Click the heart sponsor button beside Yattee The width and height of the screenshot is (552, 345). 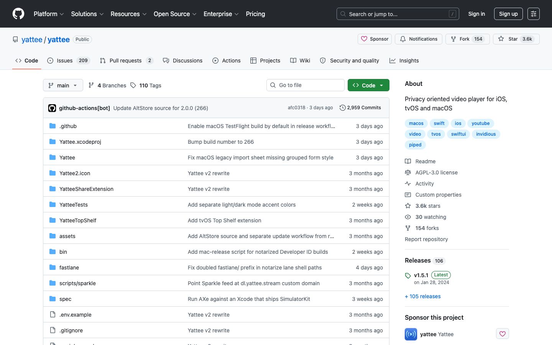(503, 334)
